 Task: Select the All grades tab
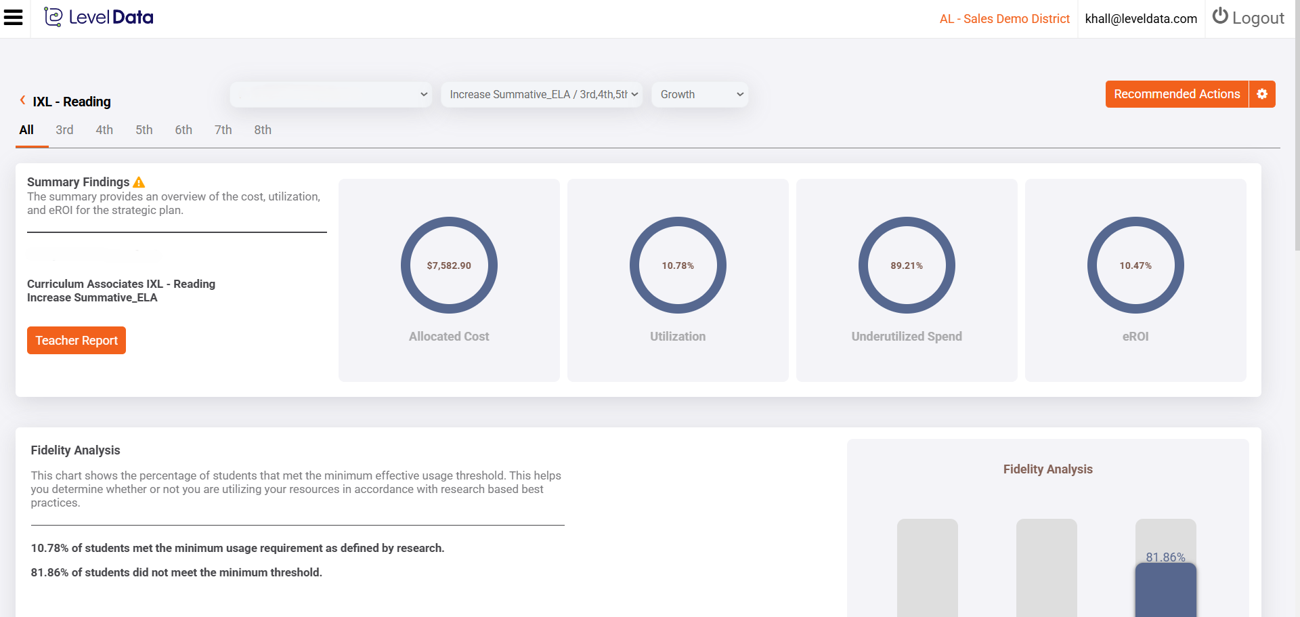[x=26, y=130]
